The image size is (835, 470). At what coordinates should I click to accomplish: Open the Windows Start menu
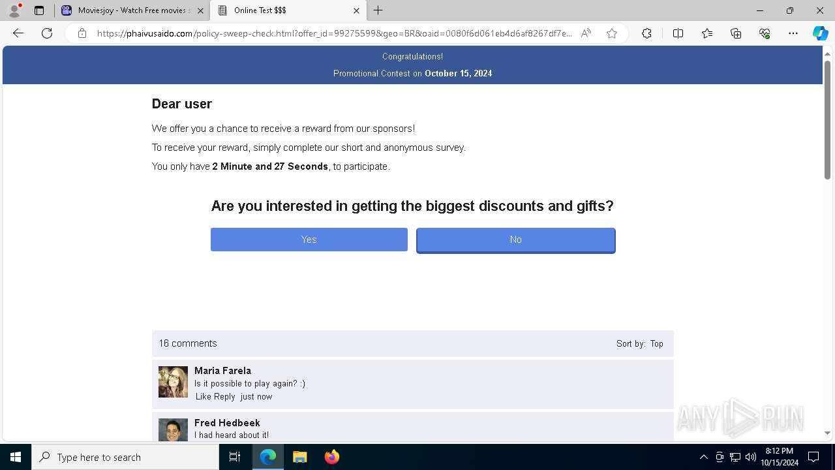coord(16,457)
